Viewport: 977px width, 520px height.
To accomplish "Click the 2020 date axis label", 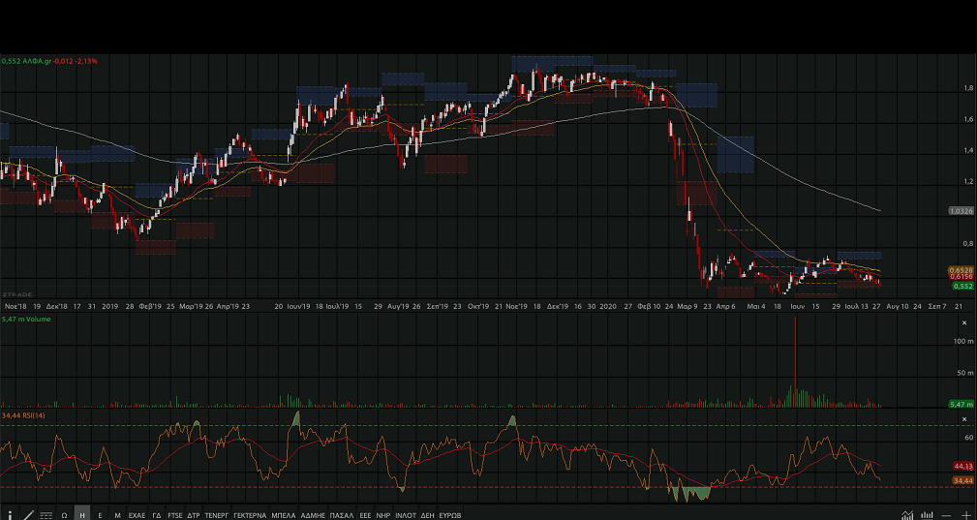I will coord(607,306).
